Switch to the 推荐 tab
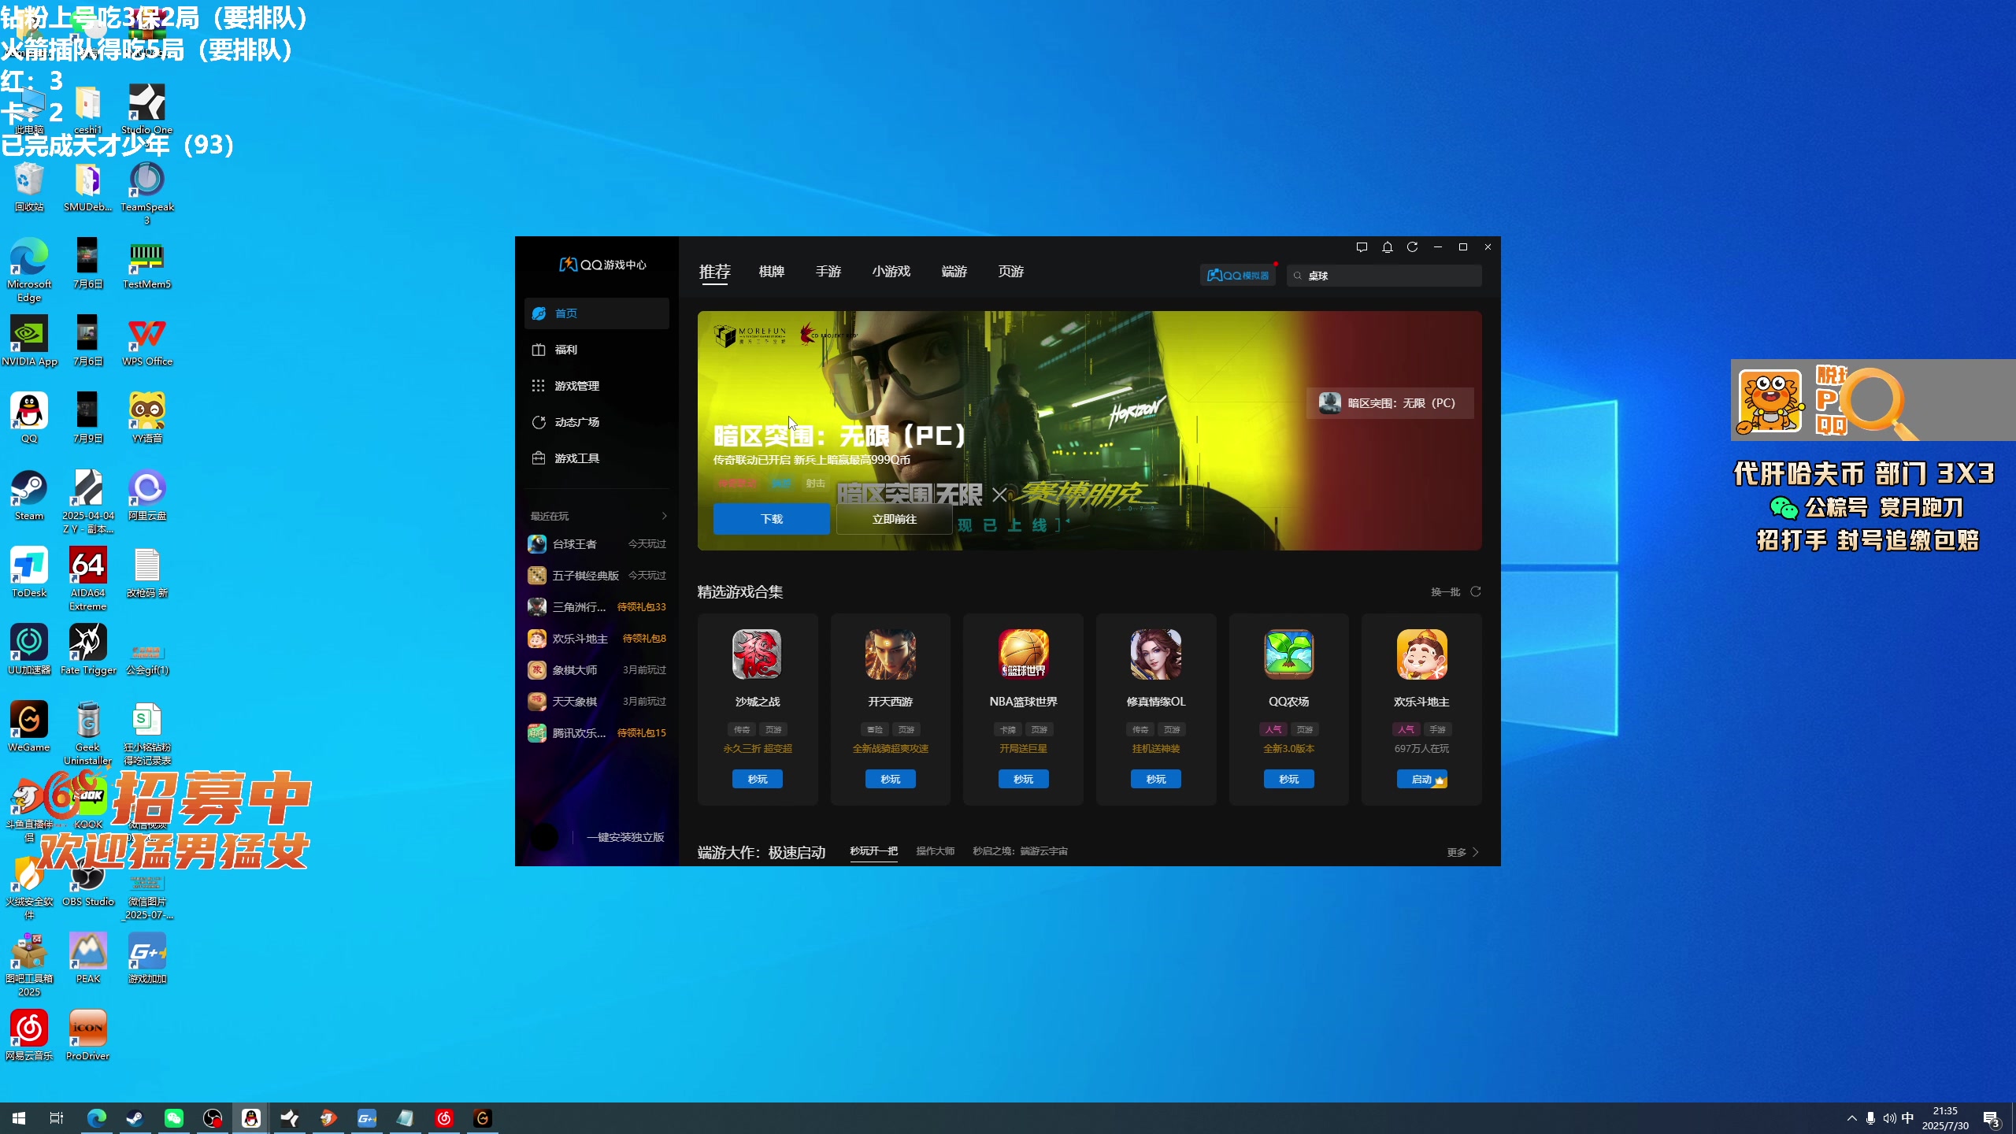The image size is (2016, 1134). 714,272
